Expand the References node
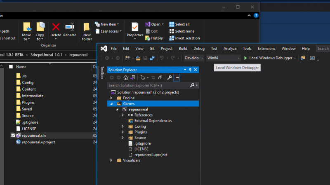 [123, 115]
